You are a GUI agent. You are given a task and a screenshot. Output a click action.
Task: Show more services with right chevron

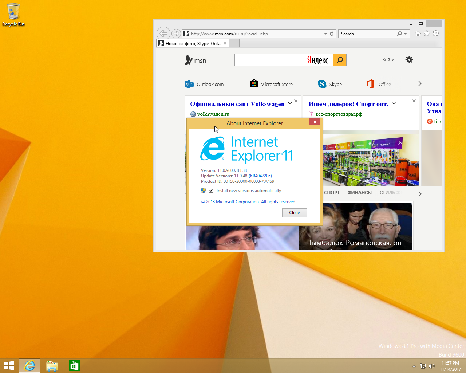[x=420, y=83]
